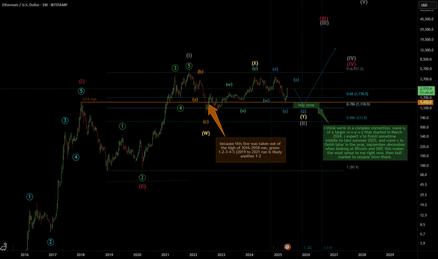Click the Ethereum / U.S. Dollar chart title
The width and height of the screenshot is (438, 259).
[35, 5]
